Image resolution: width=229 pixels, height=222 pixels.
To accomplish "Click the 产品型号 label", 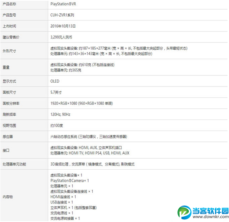I will (x=9, y=15).
